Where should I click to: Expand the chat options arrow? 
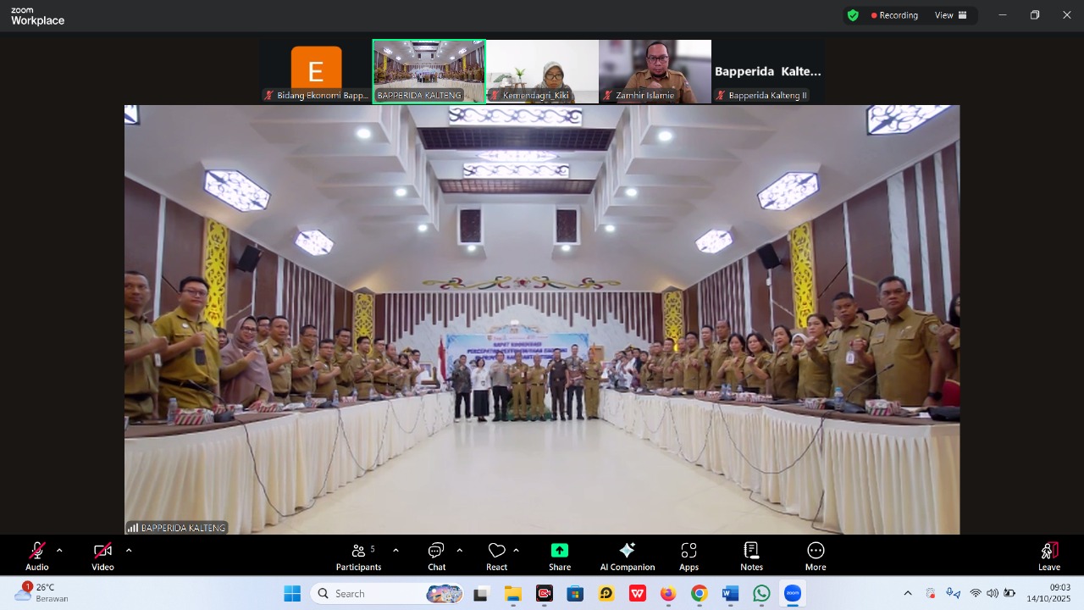pyautogui.click(x=459, y=551)
